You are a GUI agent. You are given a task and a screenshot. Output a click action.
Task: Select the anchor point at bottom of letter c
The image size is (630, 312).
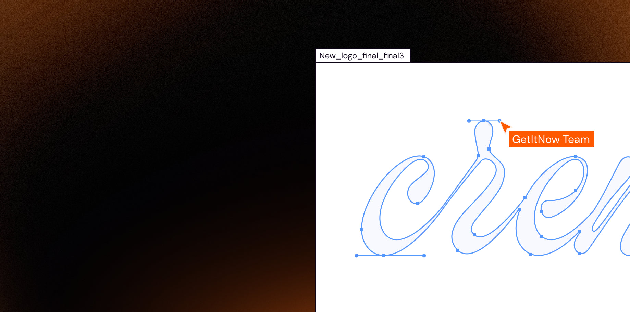point(384,256)
